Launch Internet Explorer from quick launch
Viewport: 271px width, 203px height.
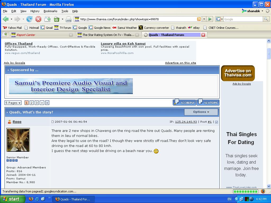click(x=37, y=199)
